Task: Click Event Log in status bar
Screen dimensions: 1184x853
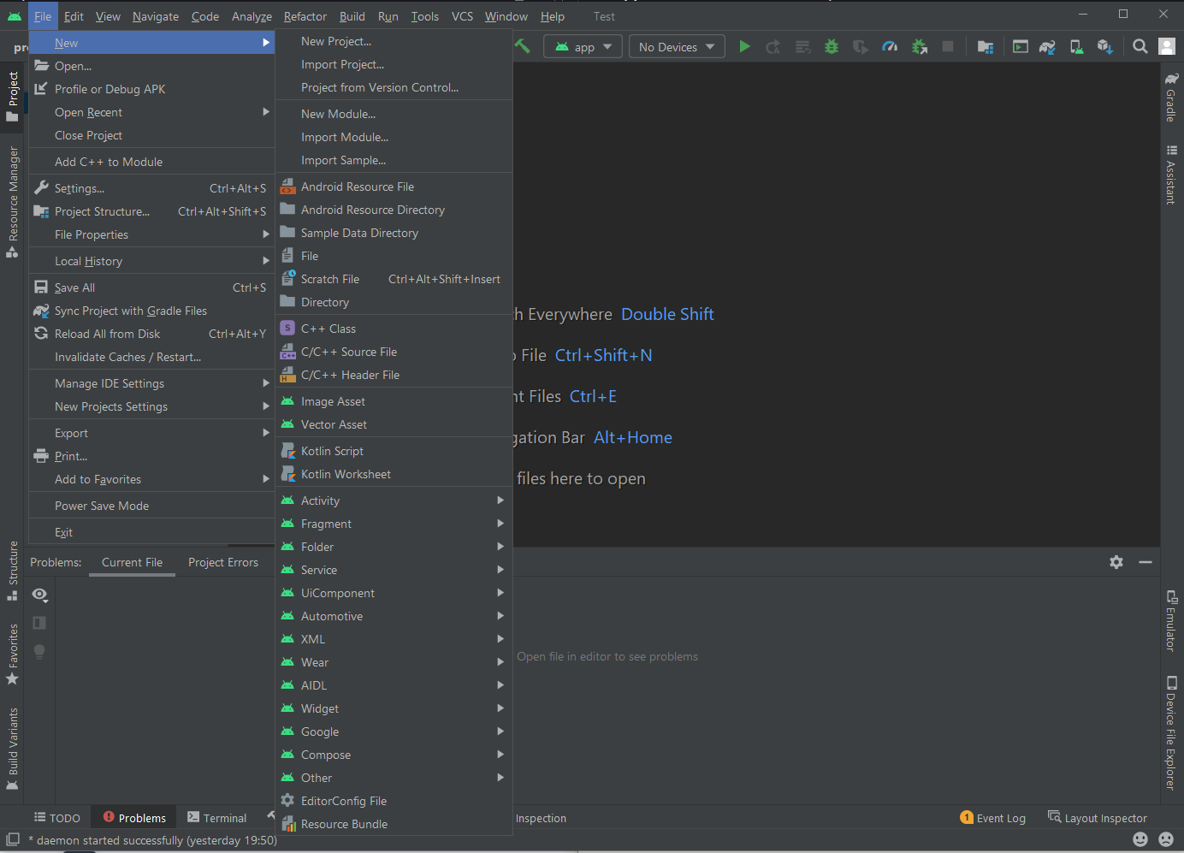Action: 993,818
